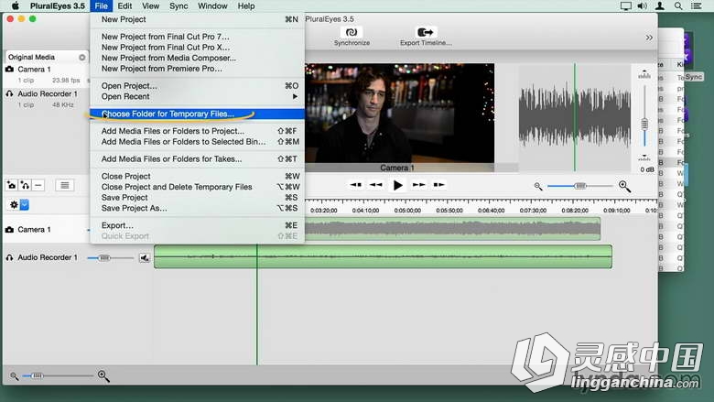
Task: Open Notification Center list icon
Action: click(x=697, y=5)
